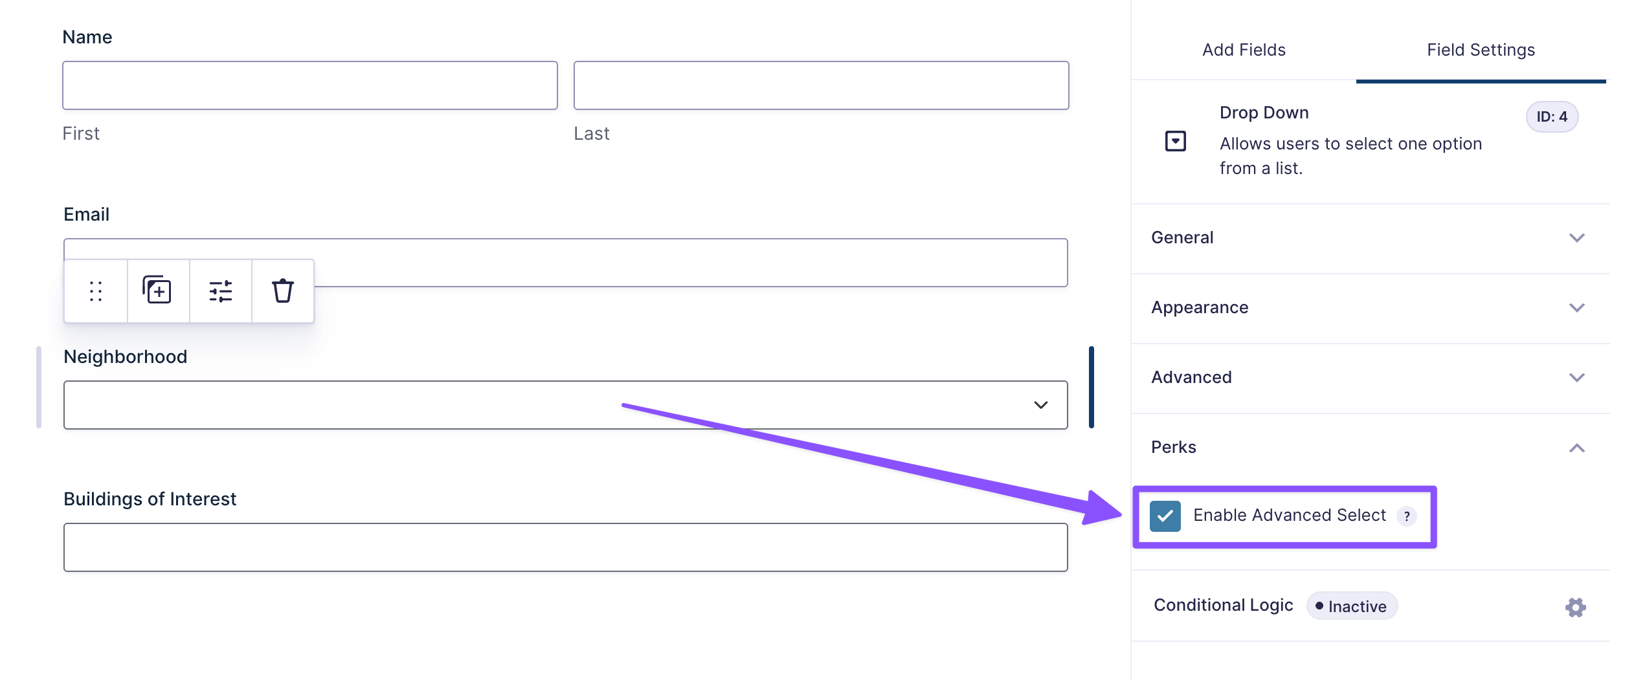1647x680 pixels.
Task: Open Conditional Logic gear settings
Action: coord(1575,607)
